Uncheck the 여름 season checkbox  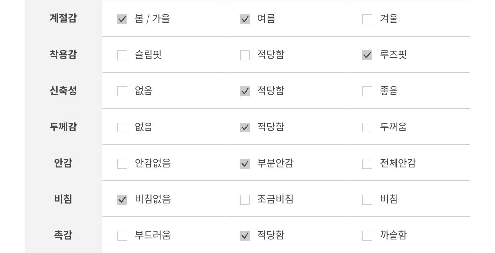245,19
